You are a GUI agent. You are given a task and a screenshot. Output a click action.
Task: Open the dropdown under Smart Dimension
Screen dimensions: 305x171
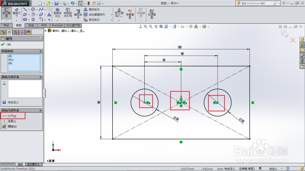point(16,20)
